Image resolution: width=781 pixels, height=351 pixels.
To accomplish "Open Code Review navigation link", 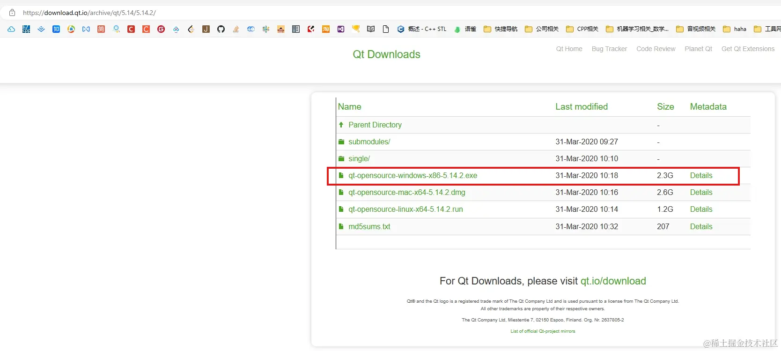I will tap(656, 49).
